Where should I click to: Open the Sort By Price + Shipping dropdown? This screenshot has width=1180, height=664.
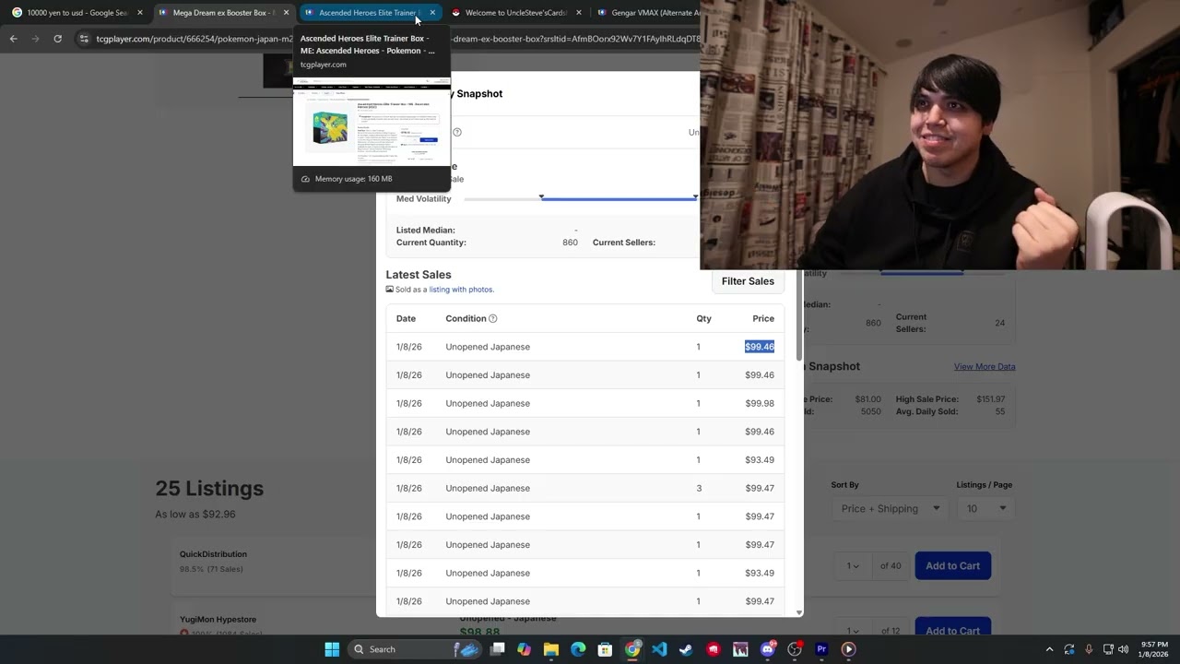point(889,508)
